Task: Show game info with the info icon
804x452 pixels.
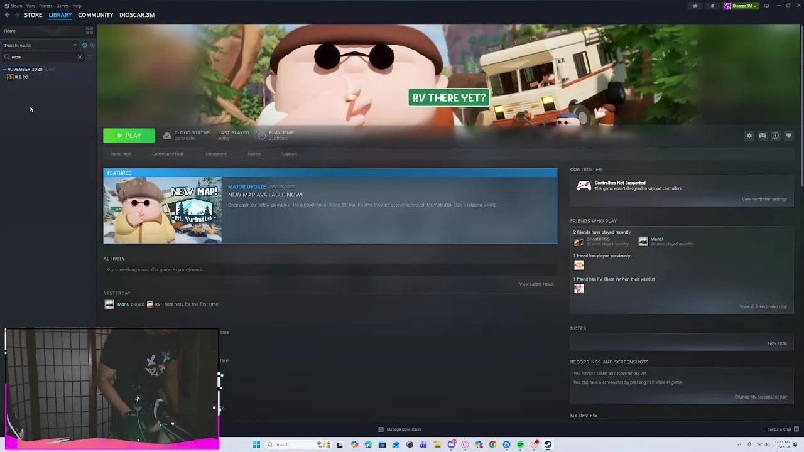Action: pos(776,136)
